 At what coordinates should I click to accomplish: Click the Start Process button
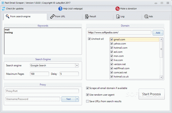pyautogui.click(x=151, y=94)
